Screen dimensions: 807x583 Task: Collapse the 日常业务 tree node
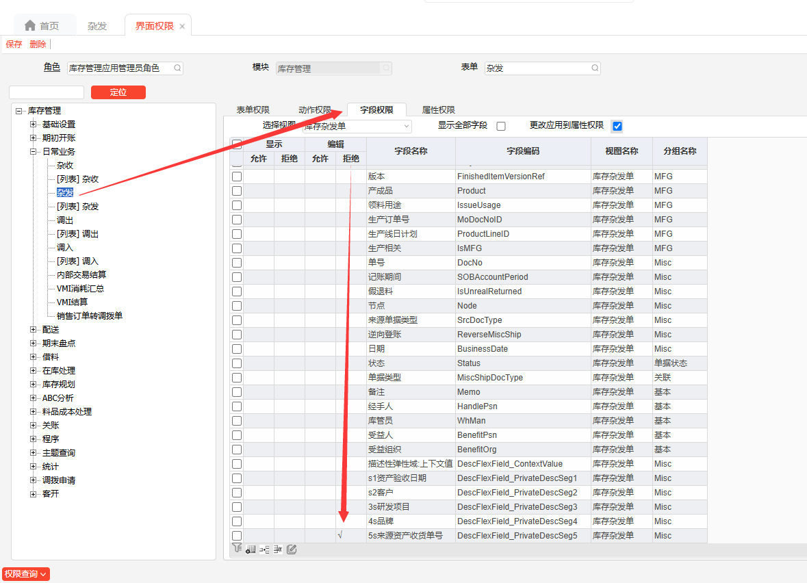tap(34, 152)
